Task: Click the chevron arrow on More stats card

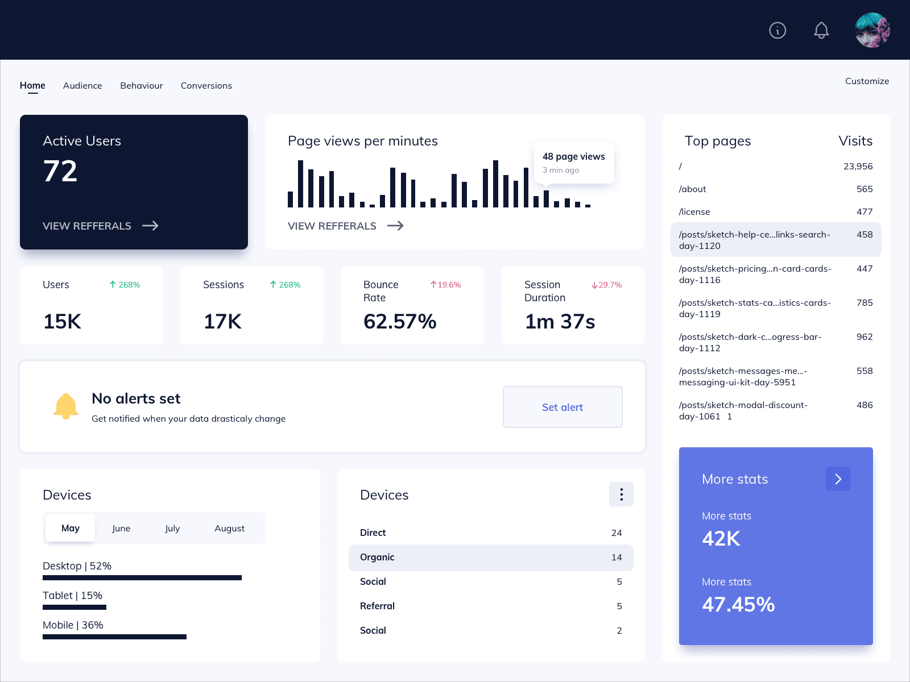Action: pyautogui.click(x=837, y=479)
